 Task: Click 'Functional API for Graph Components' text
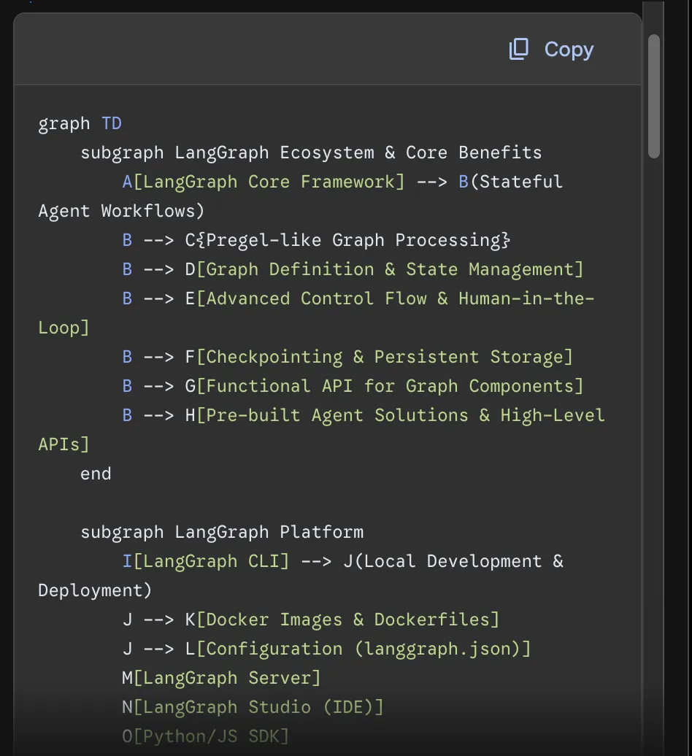[390, 386]
